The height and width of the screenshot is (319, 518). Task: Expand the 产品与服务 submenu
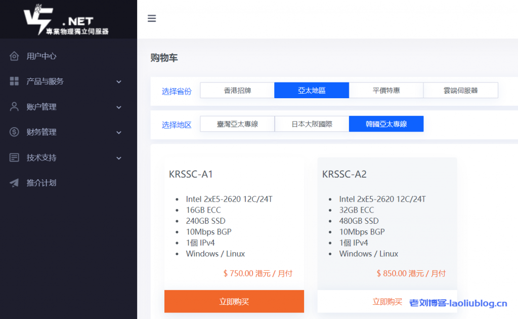(x=119, y=81)
